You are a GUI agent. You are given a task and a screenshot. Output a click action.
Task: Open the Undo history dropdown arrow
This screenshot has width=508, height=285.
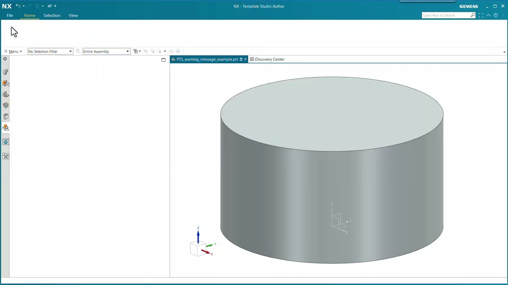point(23,6)
